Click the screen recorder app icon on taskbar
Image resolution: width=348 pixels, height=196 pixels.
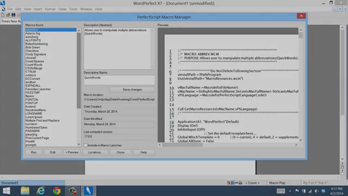point(72,191)
